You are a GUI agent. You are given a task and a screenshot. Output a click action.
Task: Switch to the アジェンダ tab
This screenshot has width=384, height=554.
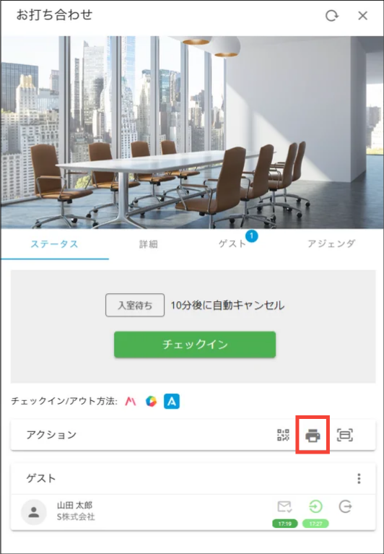click(331, 244)
